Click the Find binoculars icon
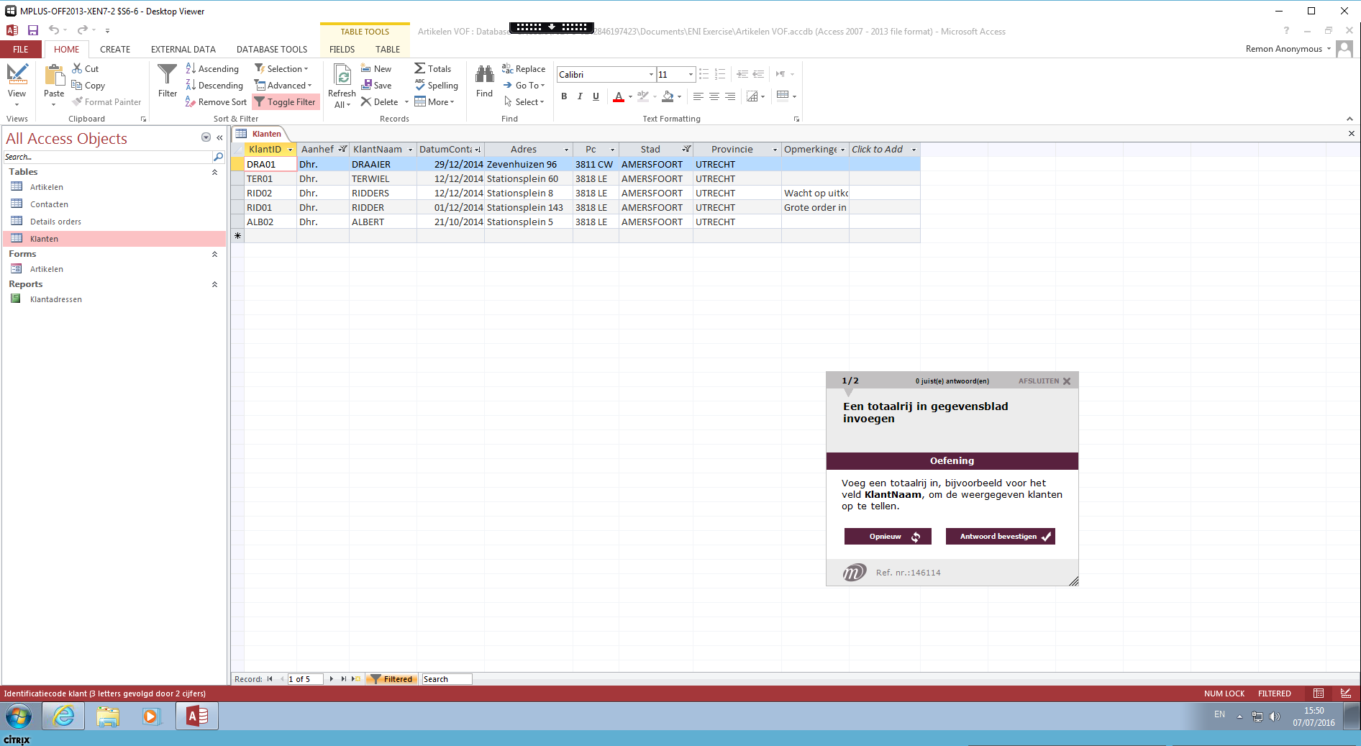Viewport: 1361px width, 746px height. tap(484, 75)
